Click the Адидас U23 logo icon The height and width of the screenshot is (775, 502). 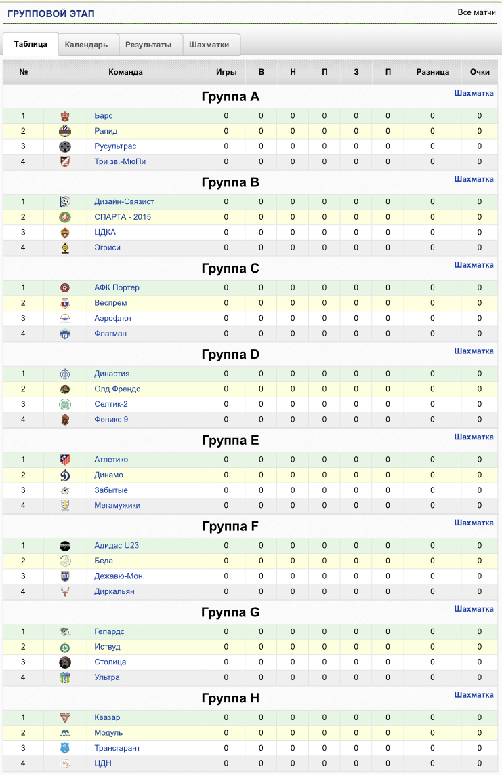pyautogui.click(x=65, y=546)
